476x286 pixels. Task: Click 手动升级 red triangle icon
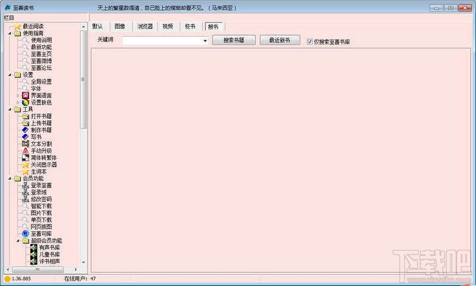click(x=26, y=151)
